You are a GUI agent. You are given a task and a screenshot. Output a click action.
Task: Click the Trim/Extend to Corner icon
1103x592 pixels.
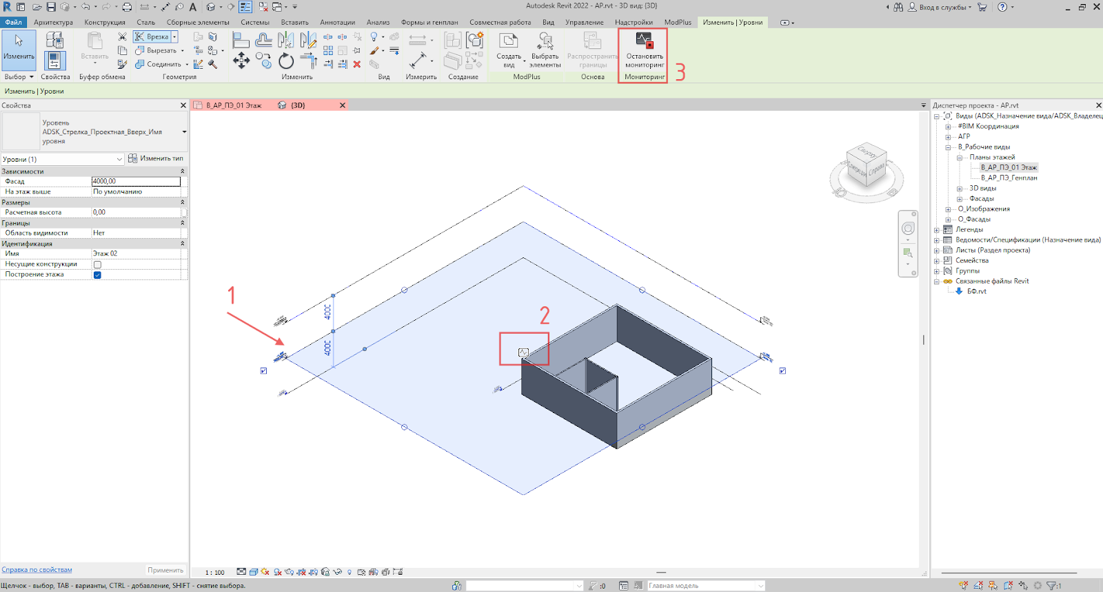pos(309,61)
